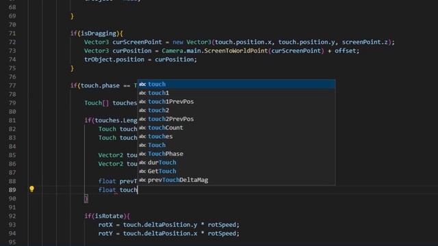Click closing brace on line 90

tap(86, 199)
